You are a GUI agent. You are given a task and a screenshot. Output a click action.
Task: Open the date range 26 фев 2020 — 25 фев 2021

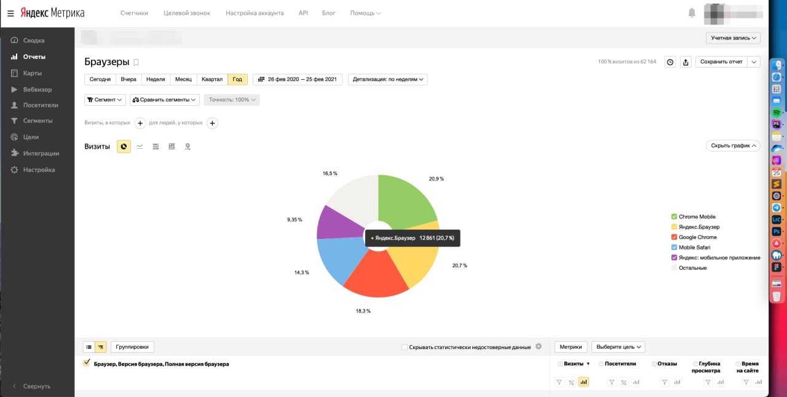298,79
